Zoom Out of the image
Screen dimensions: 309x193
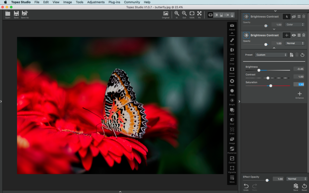click(x=184, y=15)
